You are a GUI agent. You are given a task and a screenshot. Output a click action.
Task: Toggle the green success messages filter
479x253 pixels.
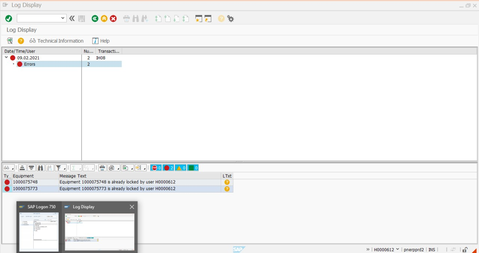click(193, 168)
